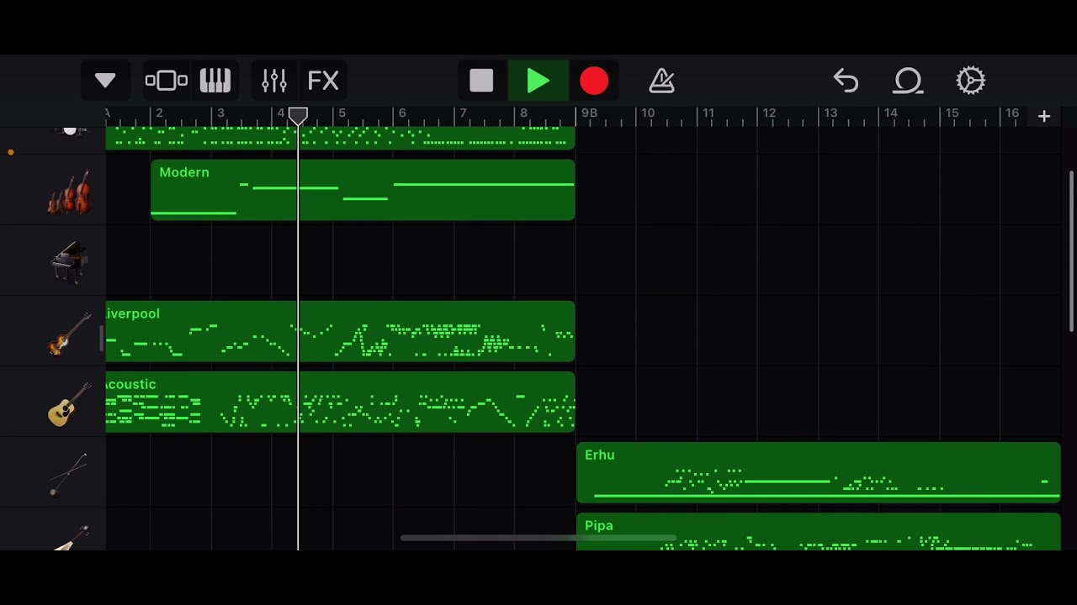Stop playback with the square button
This screenshot has width=1077, height=605.
[481, 81]
